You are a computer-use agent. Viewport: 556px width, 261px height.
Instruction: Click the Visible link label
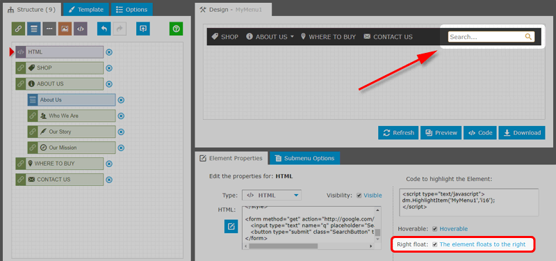pos(373,196)
